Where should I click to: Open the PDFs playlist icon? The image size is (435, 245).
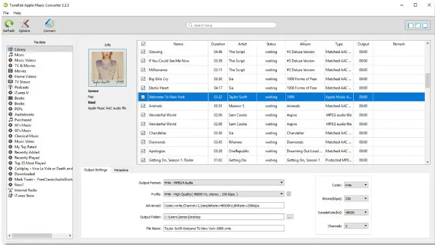[x=10, y=109]
